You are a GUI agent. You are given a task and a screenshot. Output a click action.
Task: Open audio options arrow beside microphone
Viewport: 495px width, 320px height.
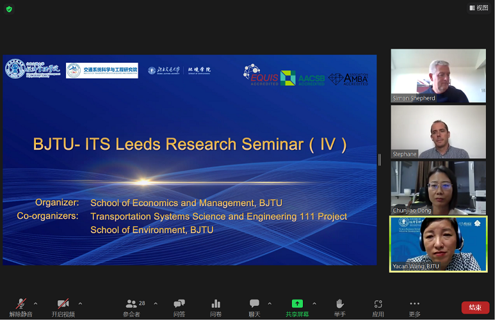tap(35, 303)
